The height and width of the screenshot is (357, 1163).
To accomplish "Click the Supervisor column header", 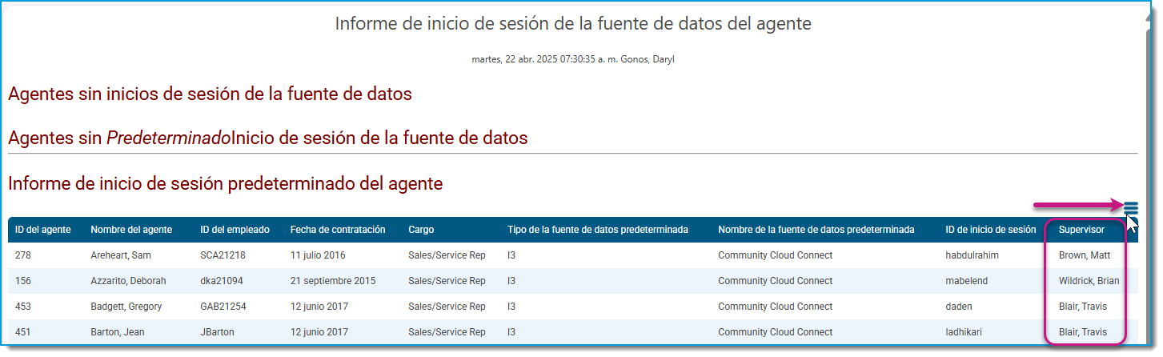I will tap(1081, 230).
